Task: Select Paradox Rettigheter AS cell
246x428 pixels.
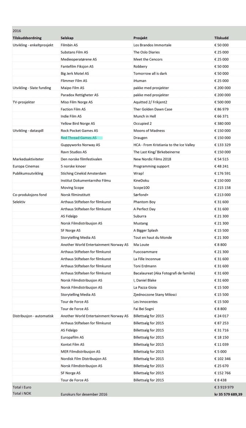Action: [x=79, y=95]
